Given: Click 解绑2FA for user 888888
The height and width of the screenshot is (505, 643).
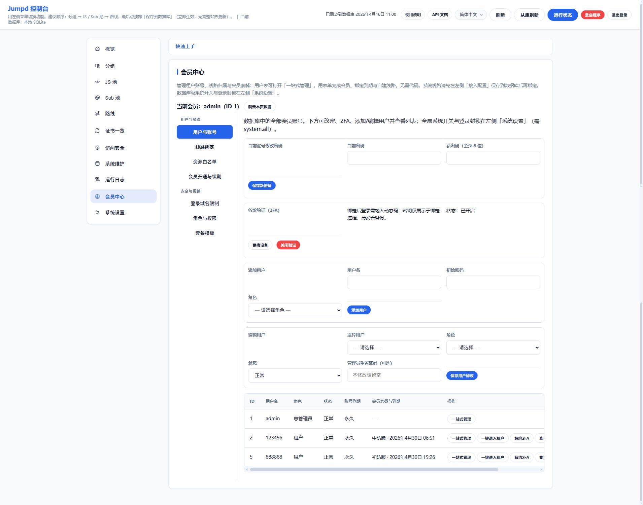Looking at the screenshot, I should (x=522, y=457).
